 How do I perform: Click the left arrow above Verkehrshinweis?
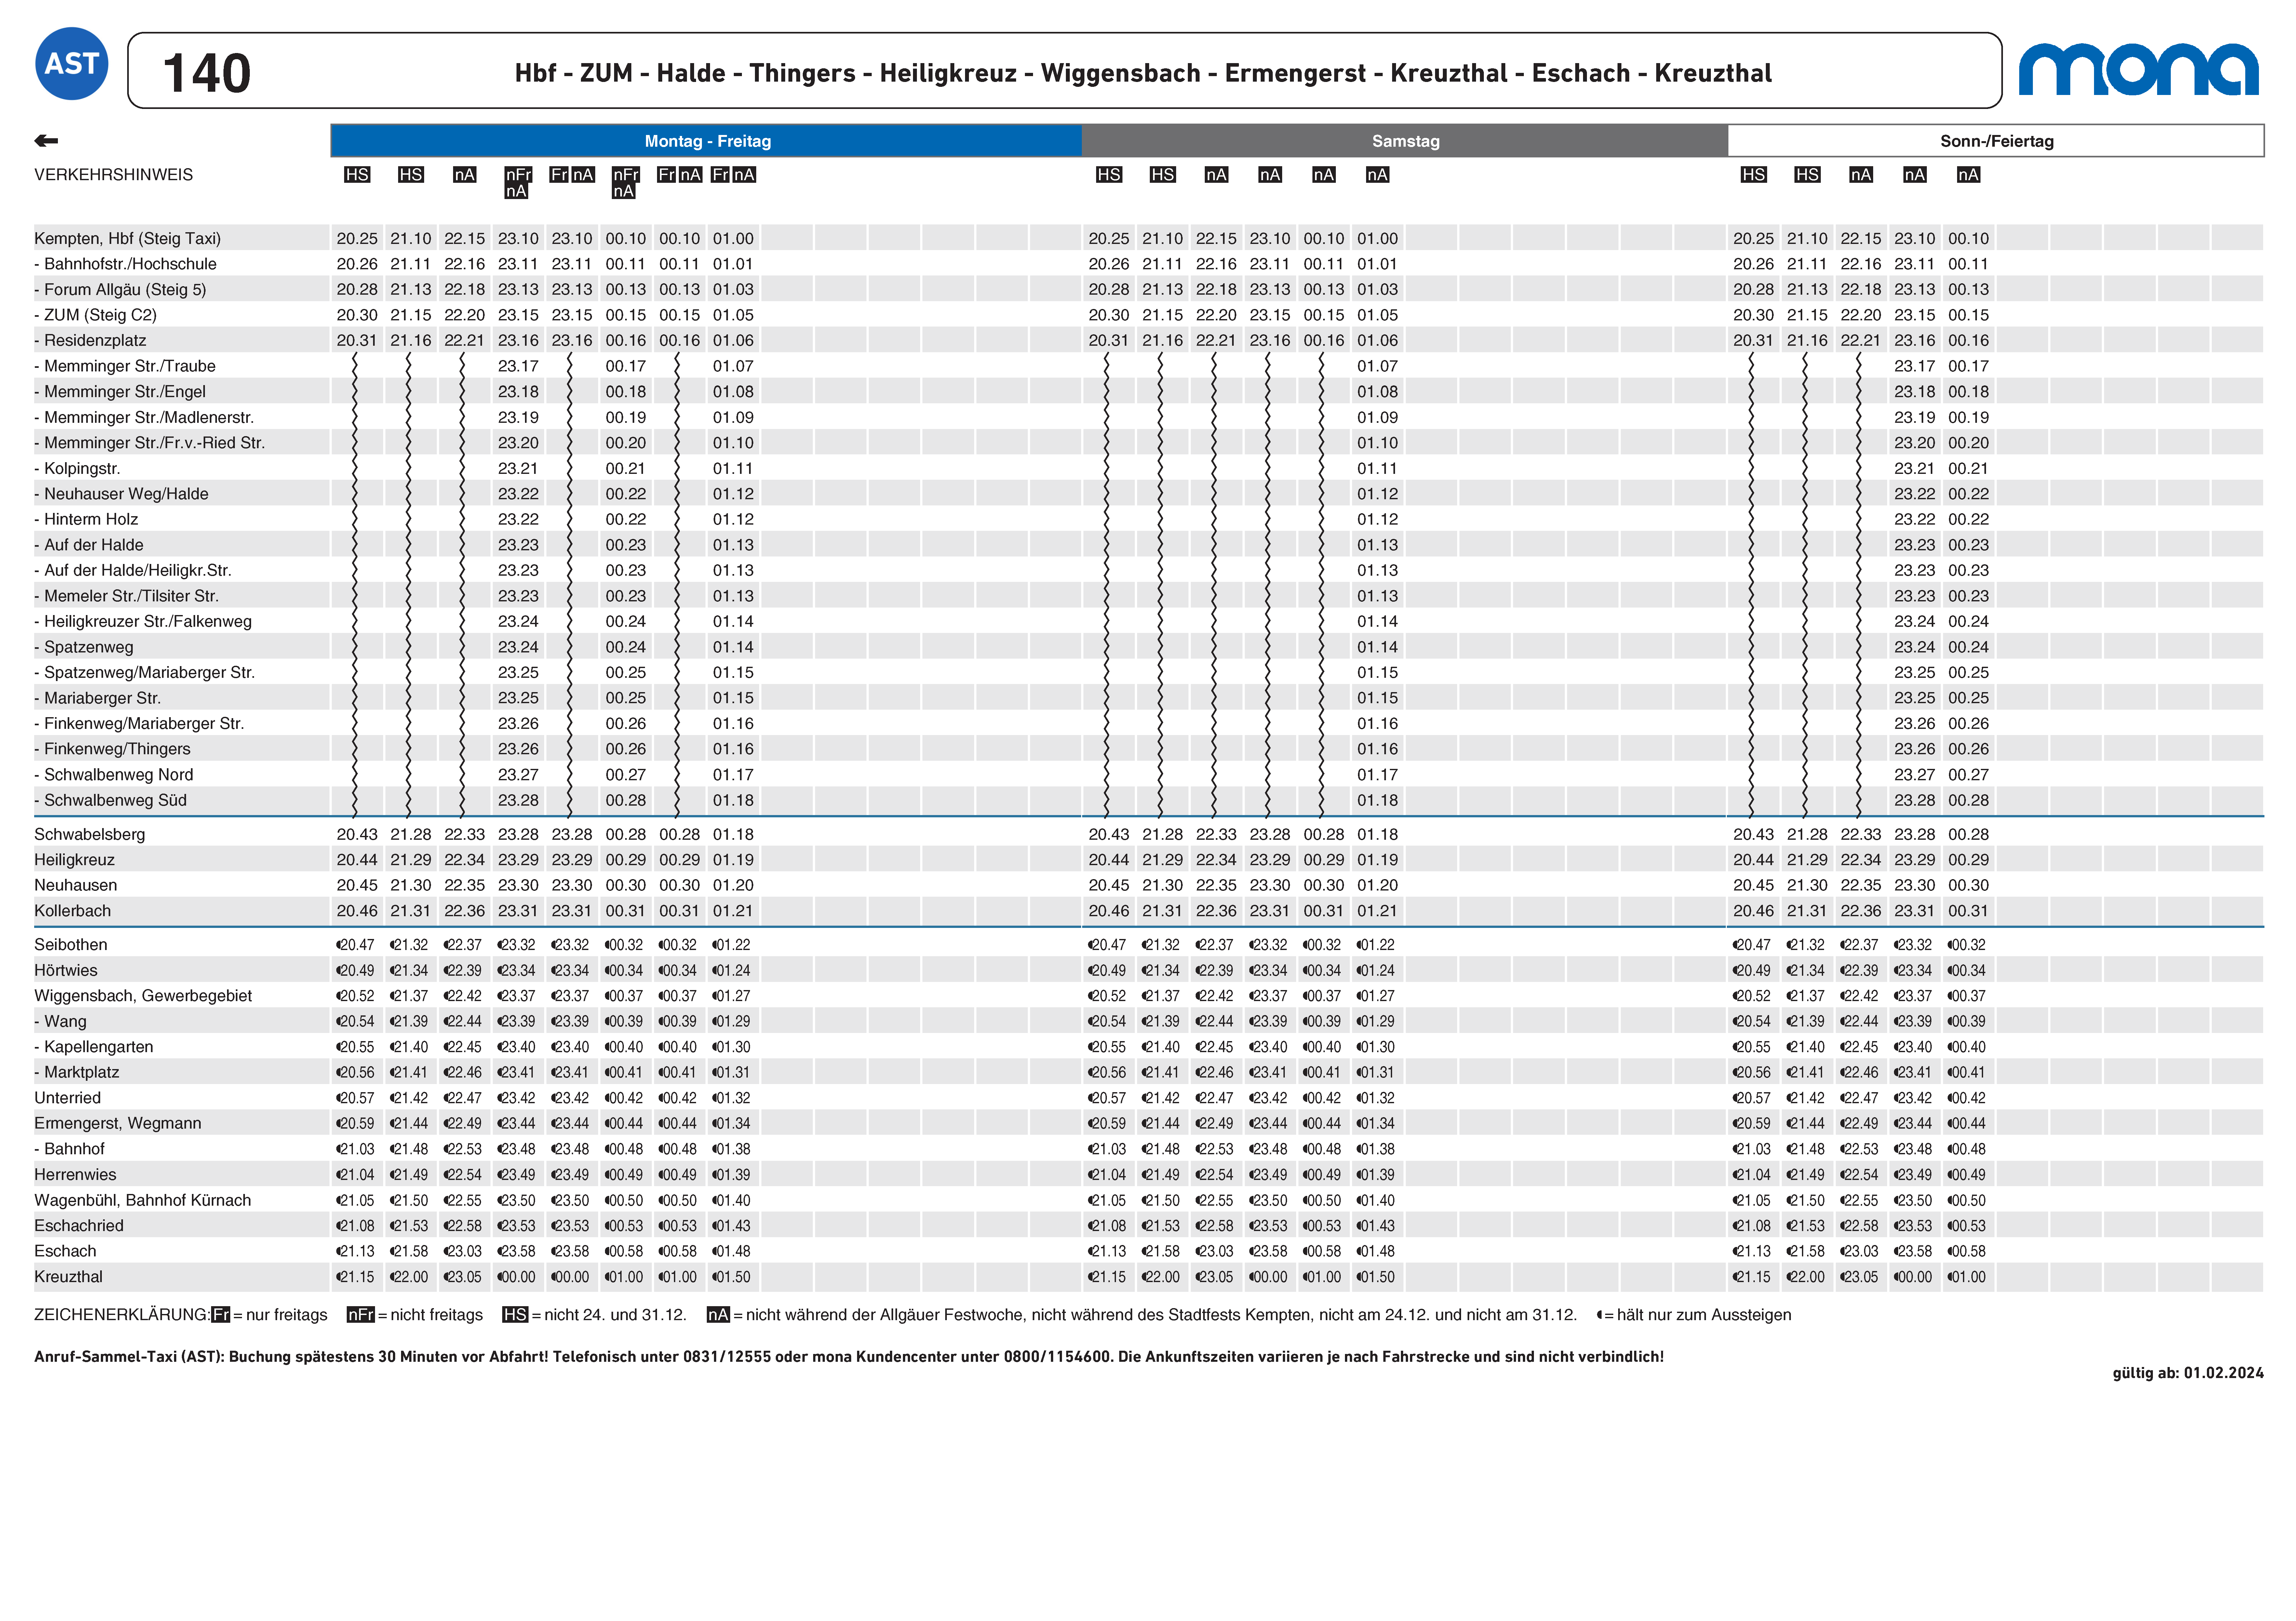coord(46,141)
